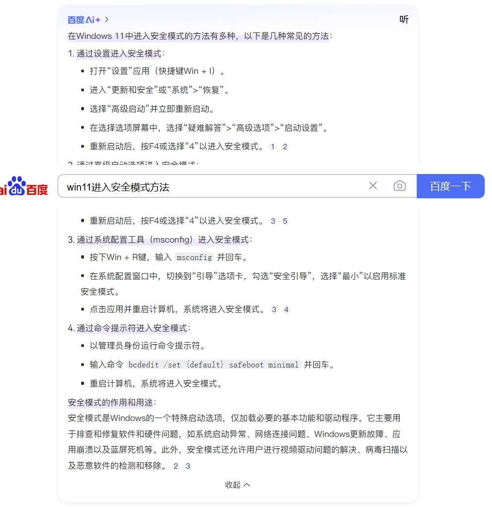Open citation 2 after 检测和移除 sentence
This screenshot has height=507, width=492.
tap(176, 466)
